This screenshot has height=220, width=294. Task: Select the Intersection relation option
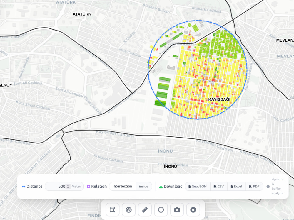[122, 186]
